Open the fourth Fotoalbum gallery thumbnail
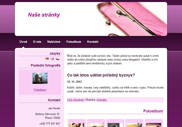 pos(135,125)
